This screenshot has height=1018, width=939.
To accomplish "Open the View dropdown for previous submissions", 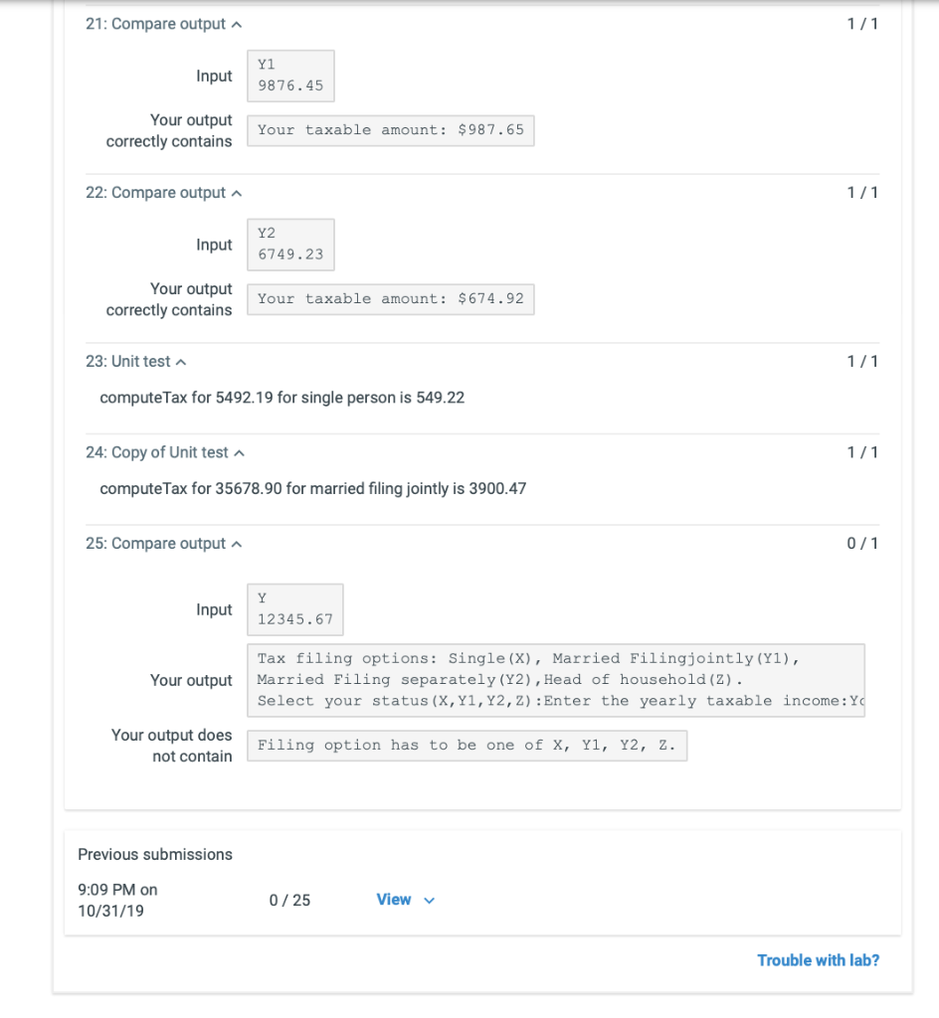I will (x=430, y=900).
